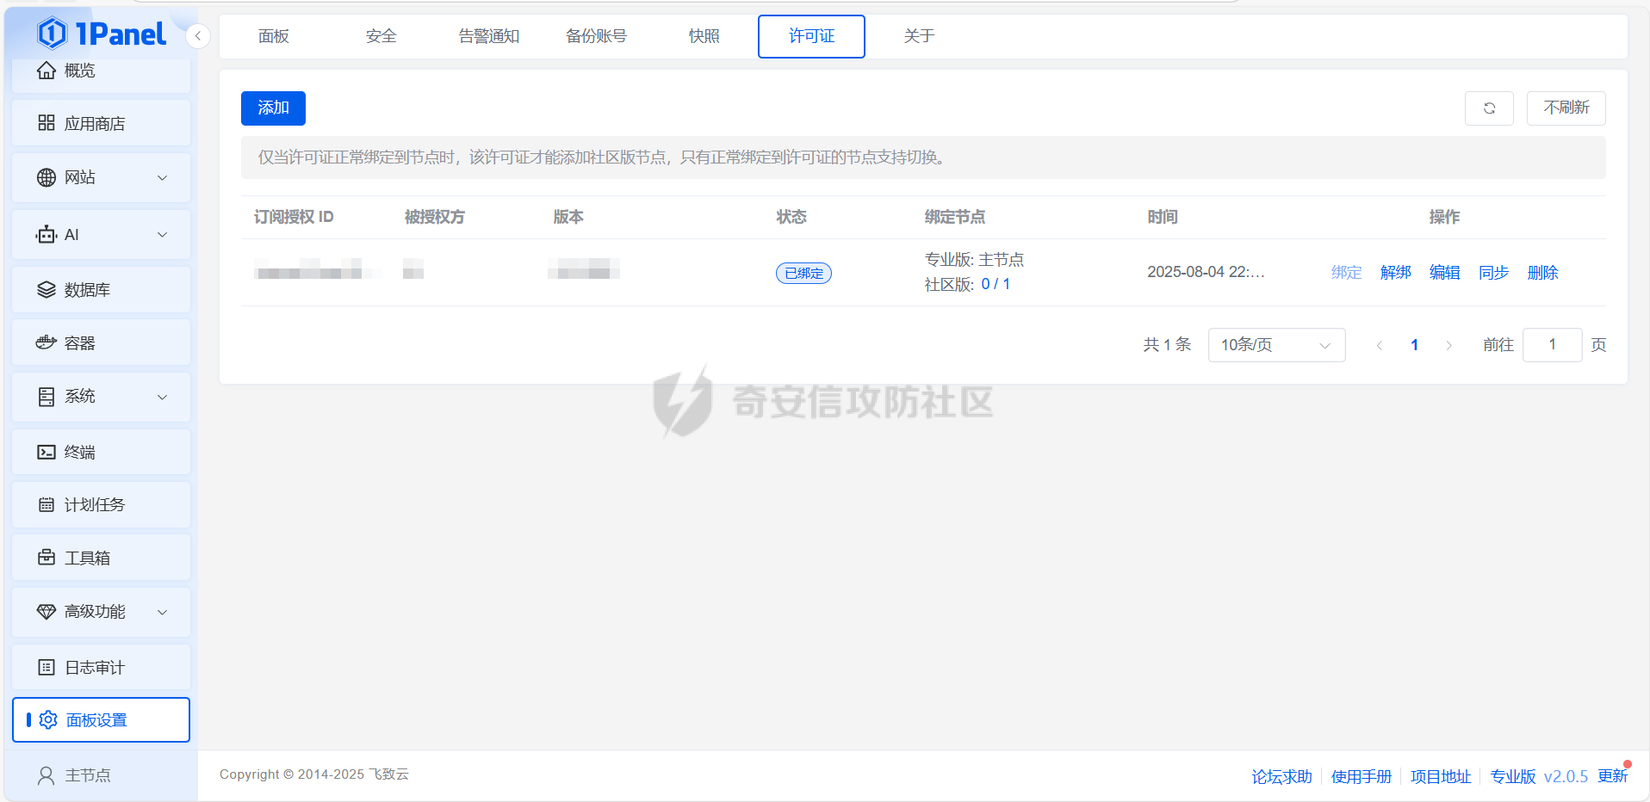1650x802 pixels.
Task: Click the 已绑定 status tag
Action: [x=803, y=274]
